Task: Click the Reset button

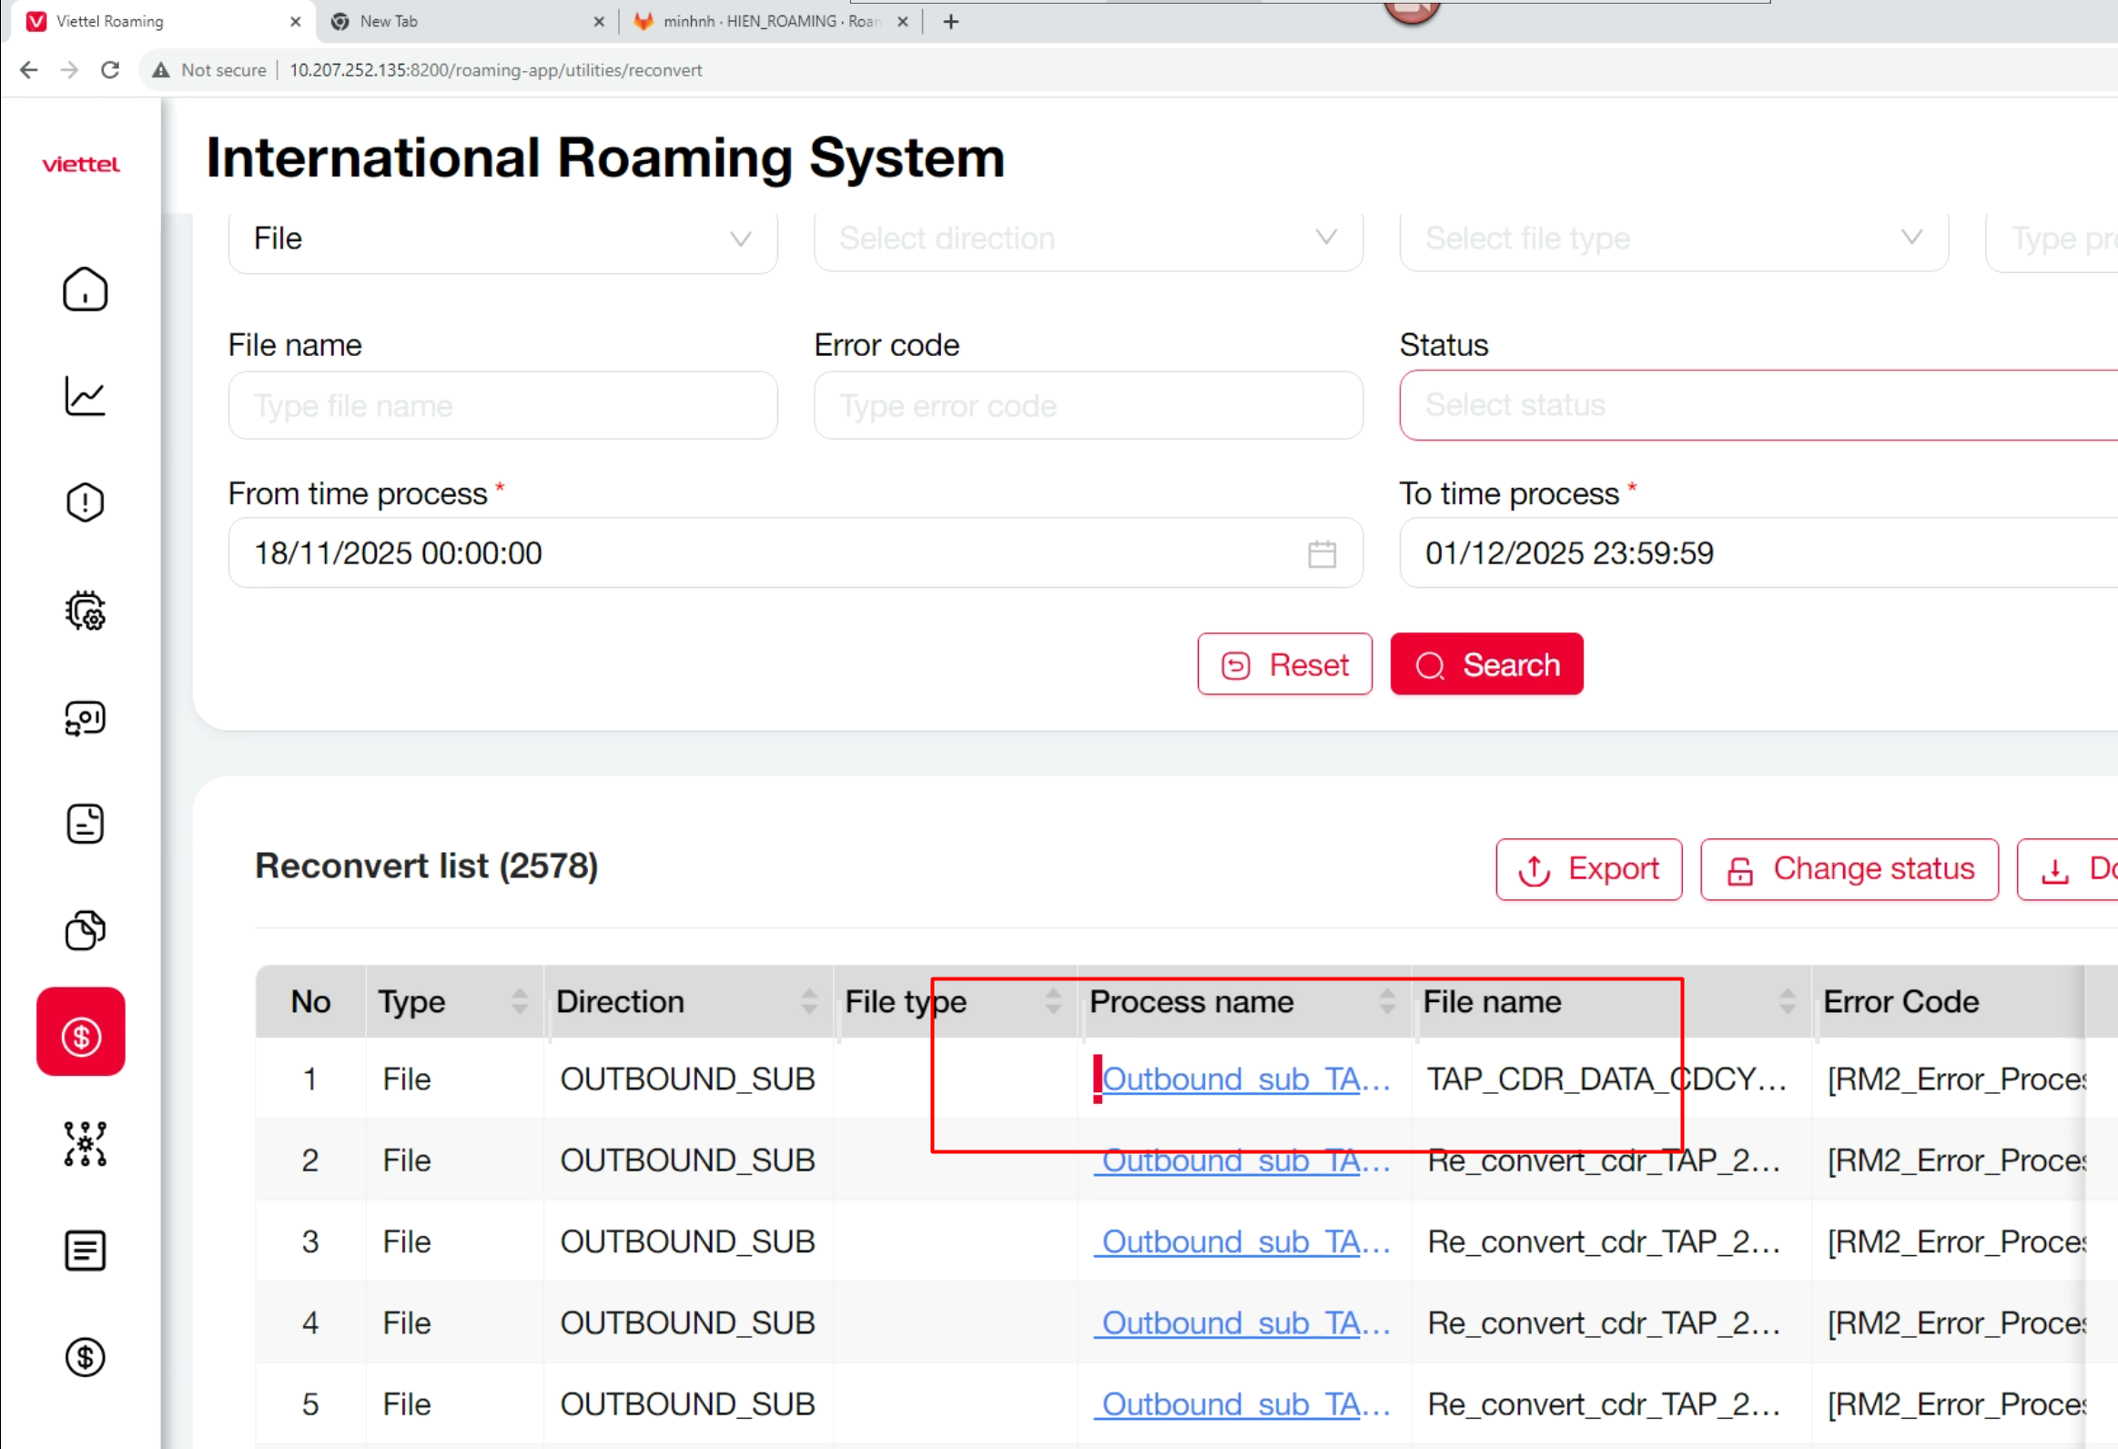Action: [1284, 664]
